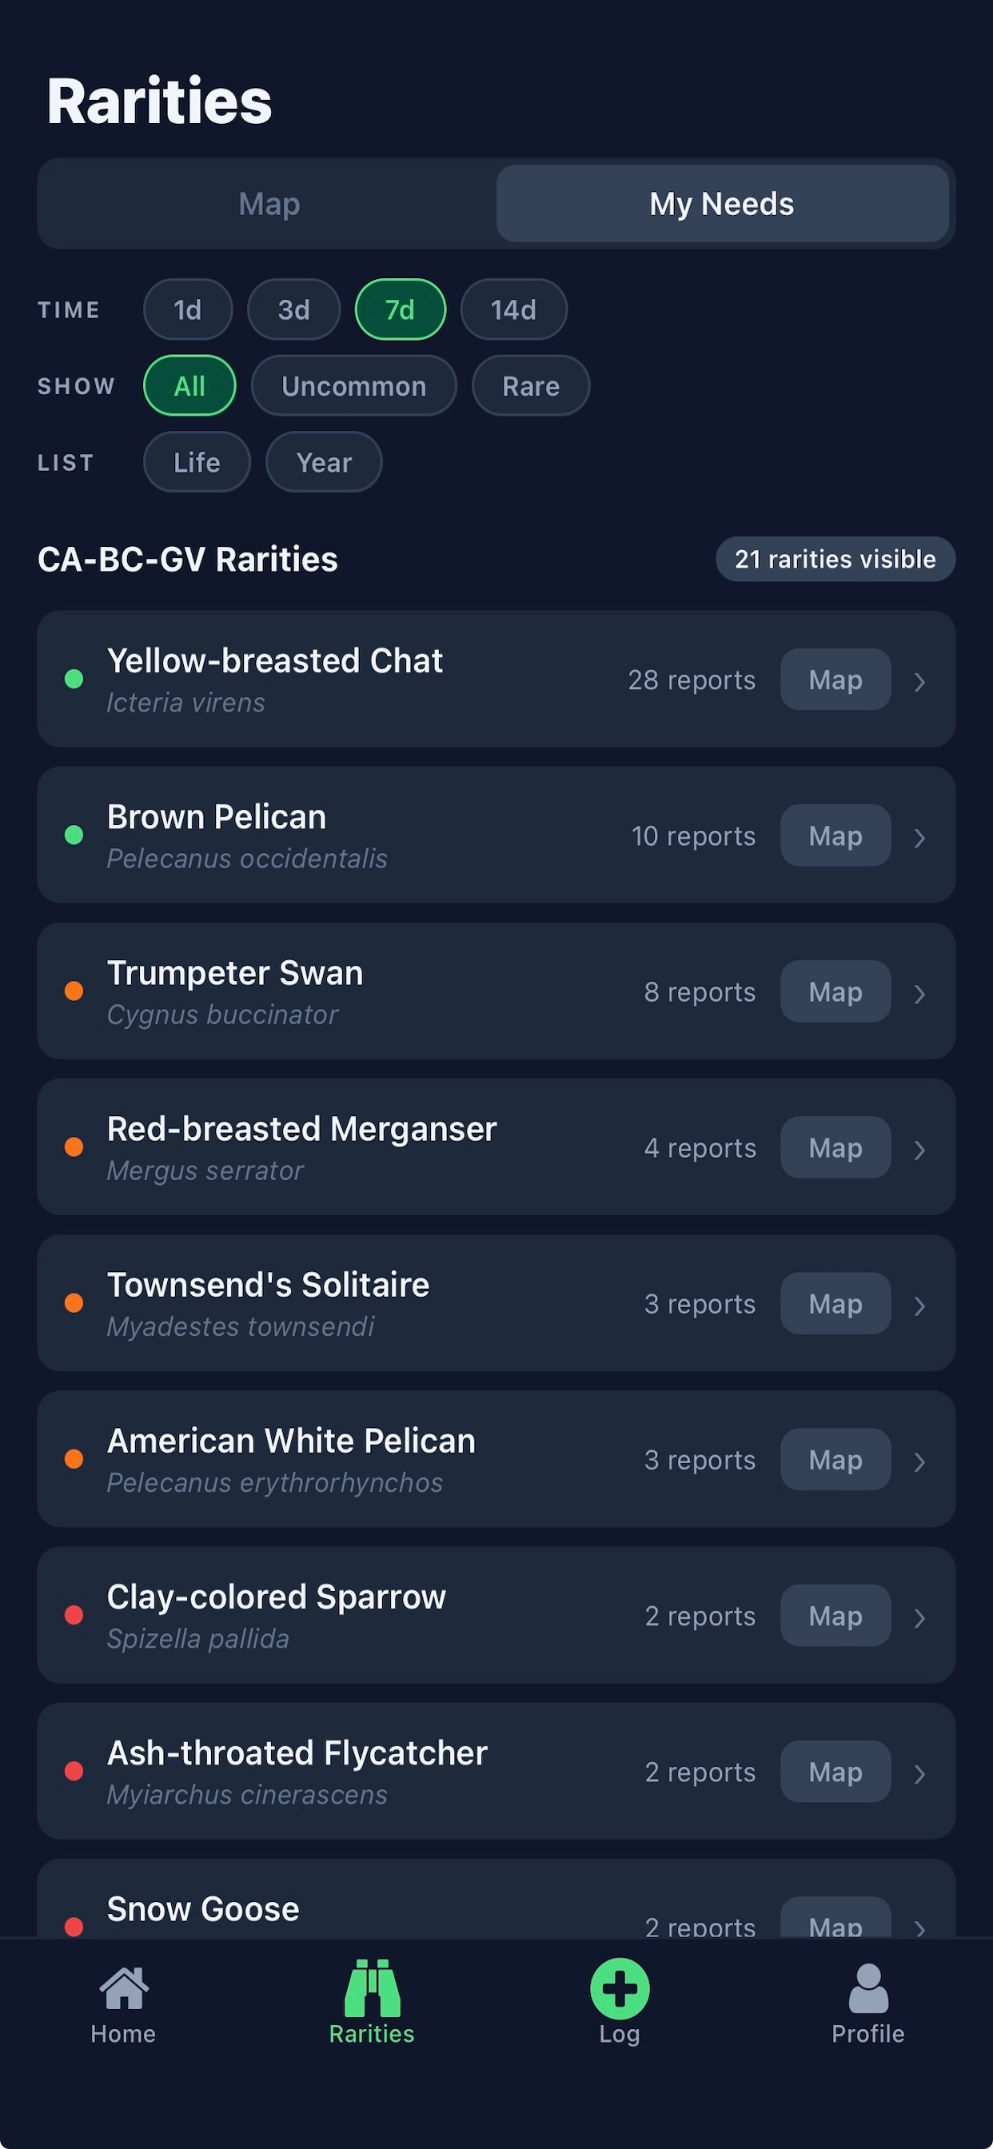Expand Ash-throated Flycatcher chevron
Viewport: 993px width, 2149px height.
(919, 1773)
